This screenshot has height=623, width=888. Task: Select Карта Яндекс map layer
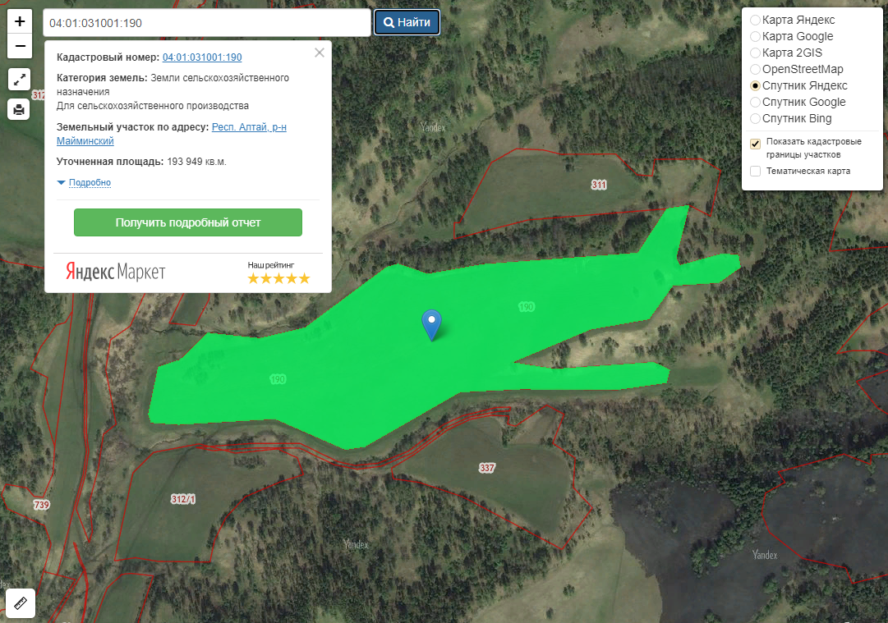pyautogui.click(x=756, y=20)
